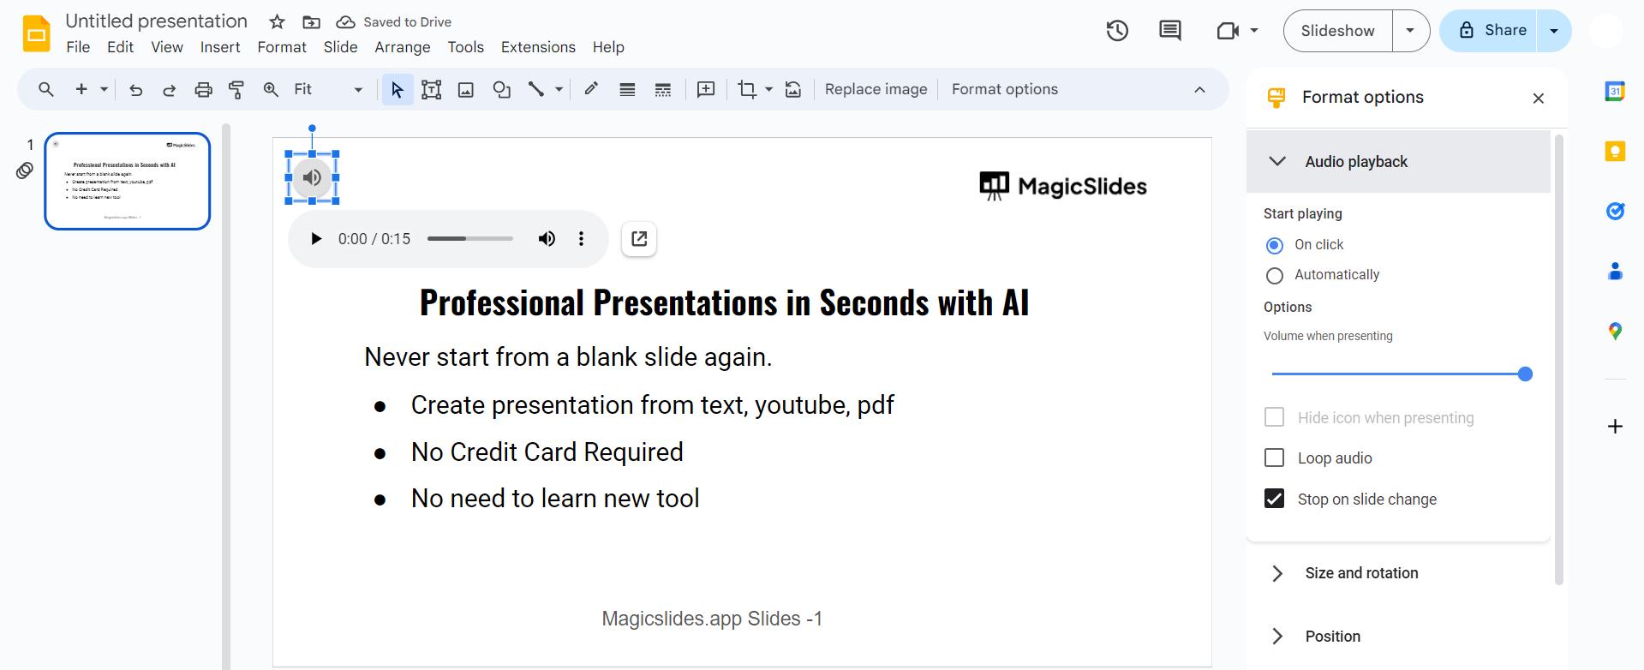Open the Google Slides home icon
This screenshot has height=670, width=1644.
click(37, 33)
